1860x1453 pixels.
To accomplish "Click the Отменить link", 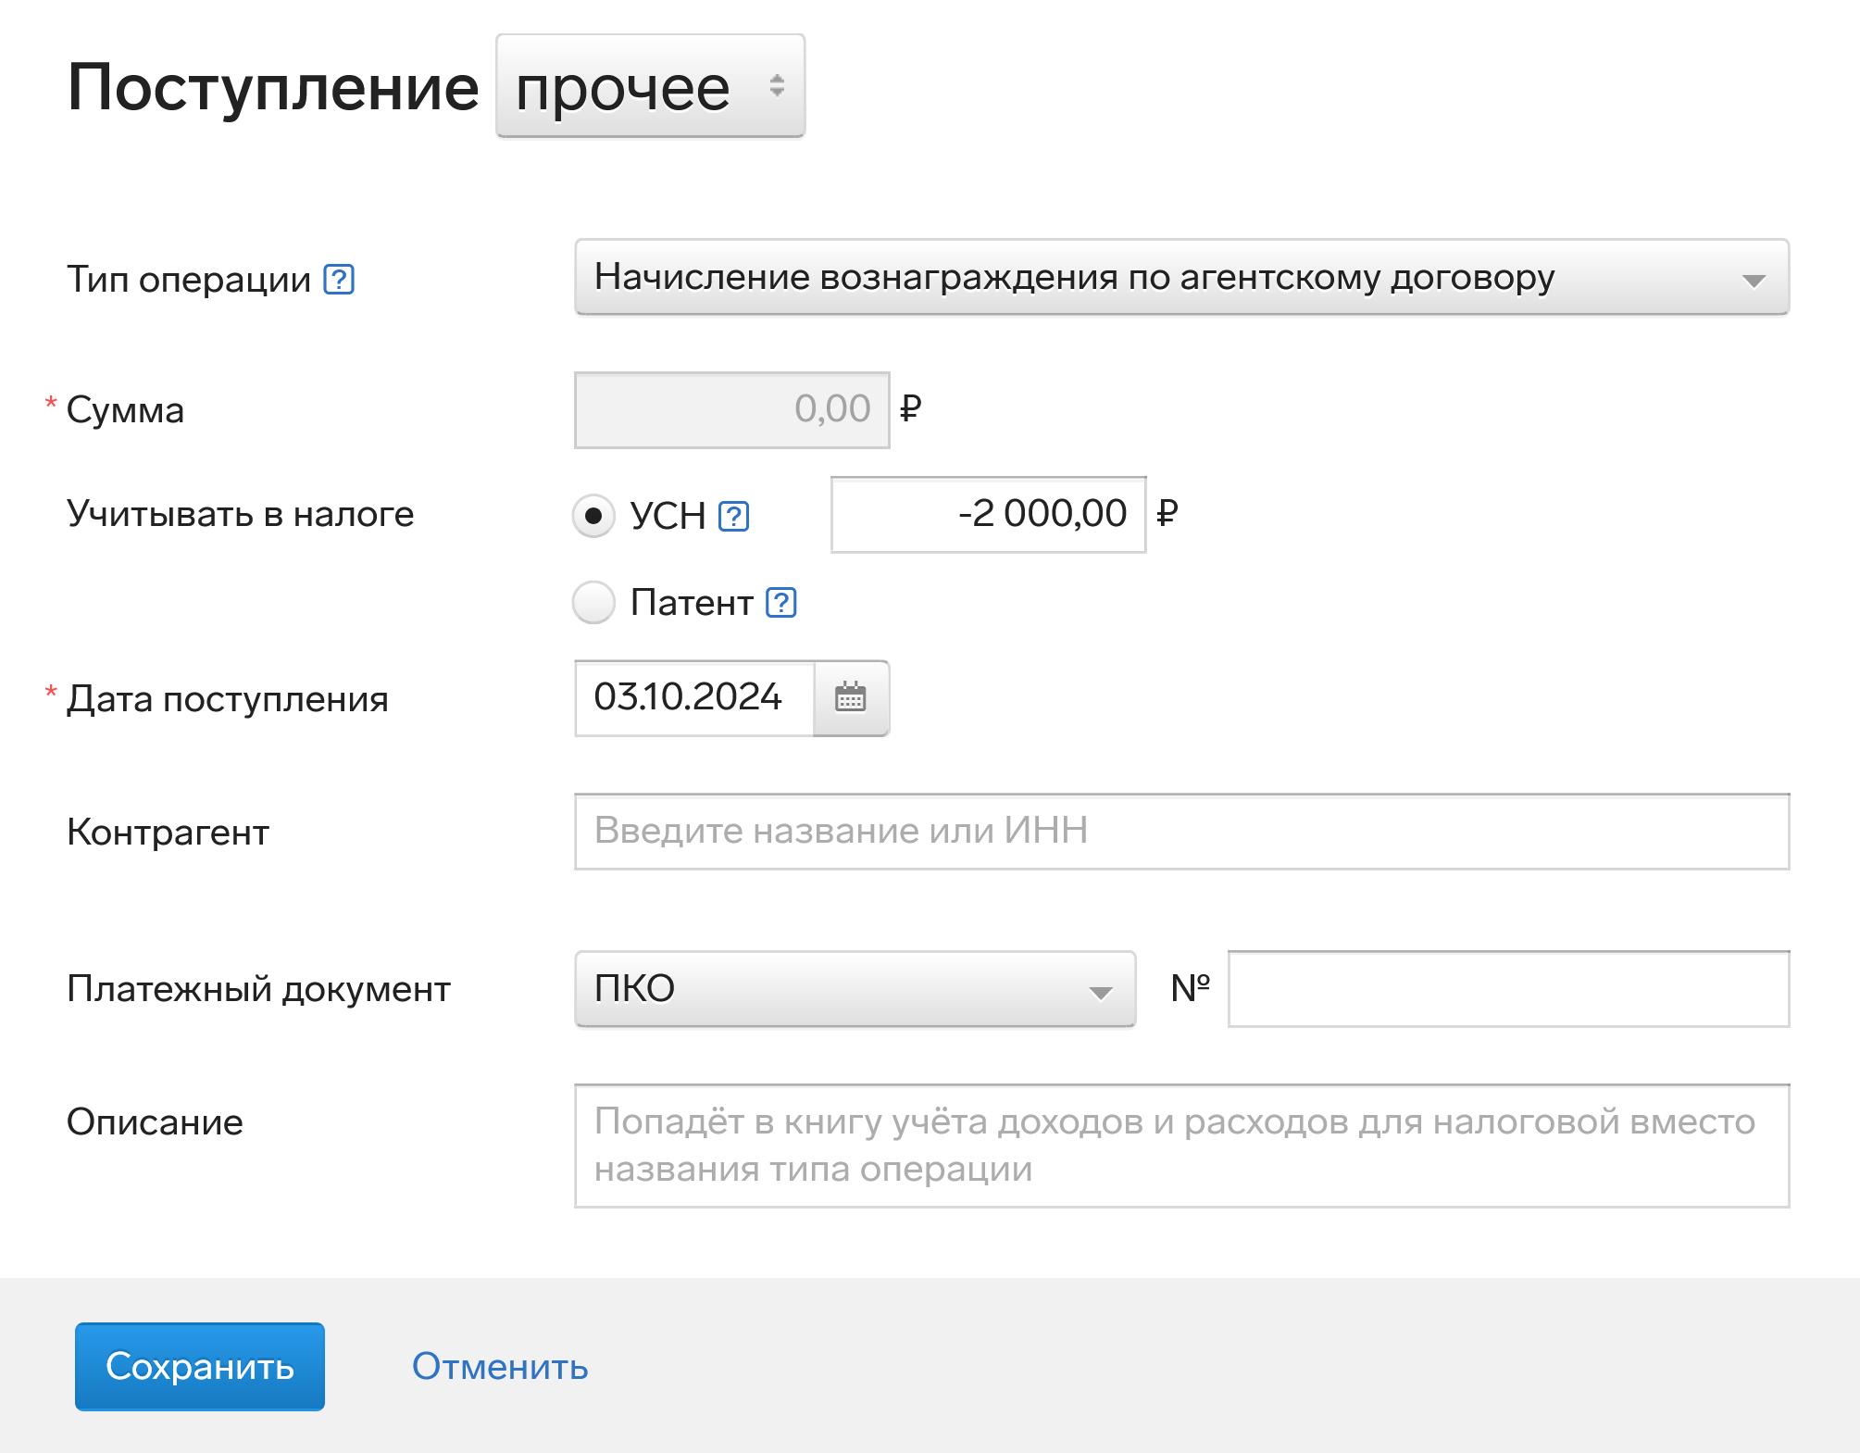I will point(500,1367).
